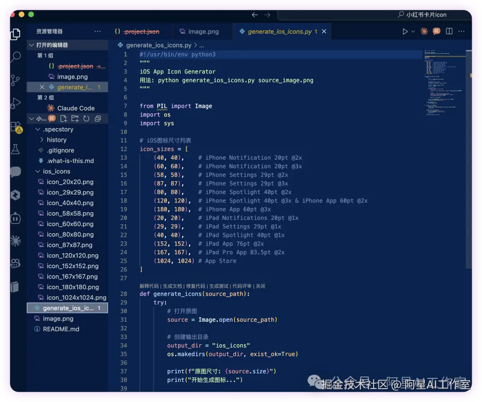Open the Explorer panel more actions menu
This screenshot has height=402, width=482.
point(97,31)
